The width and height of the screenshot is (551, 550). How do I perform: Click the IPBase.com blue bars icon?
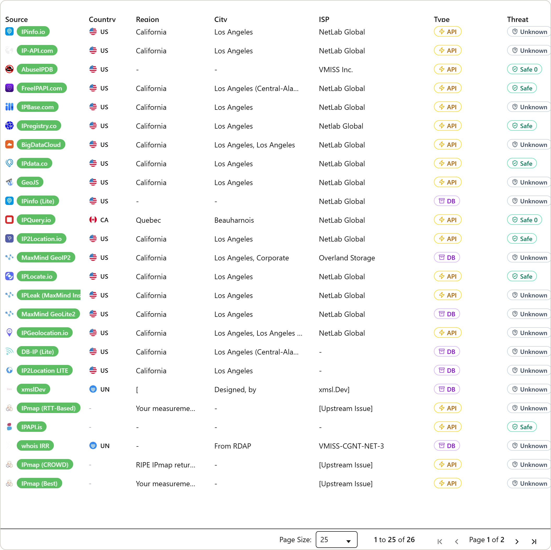tap(9, 107)
